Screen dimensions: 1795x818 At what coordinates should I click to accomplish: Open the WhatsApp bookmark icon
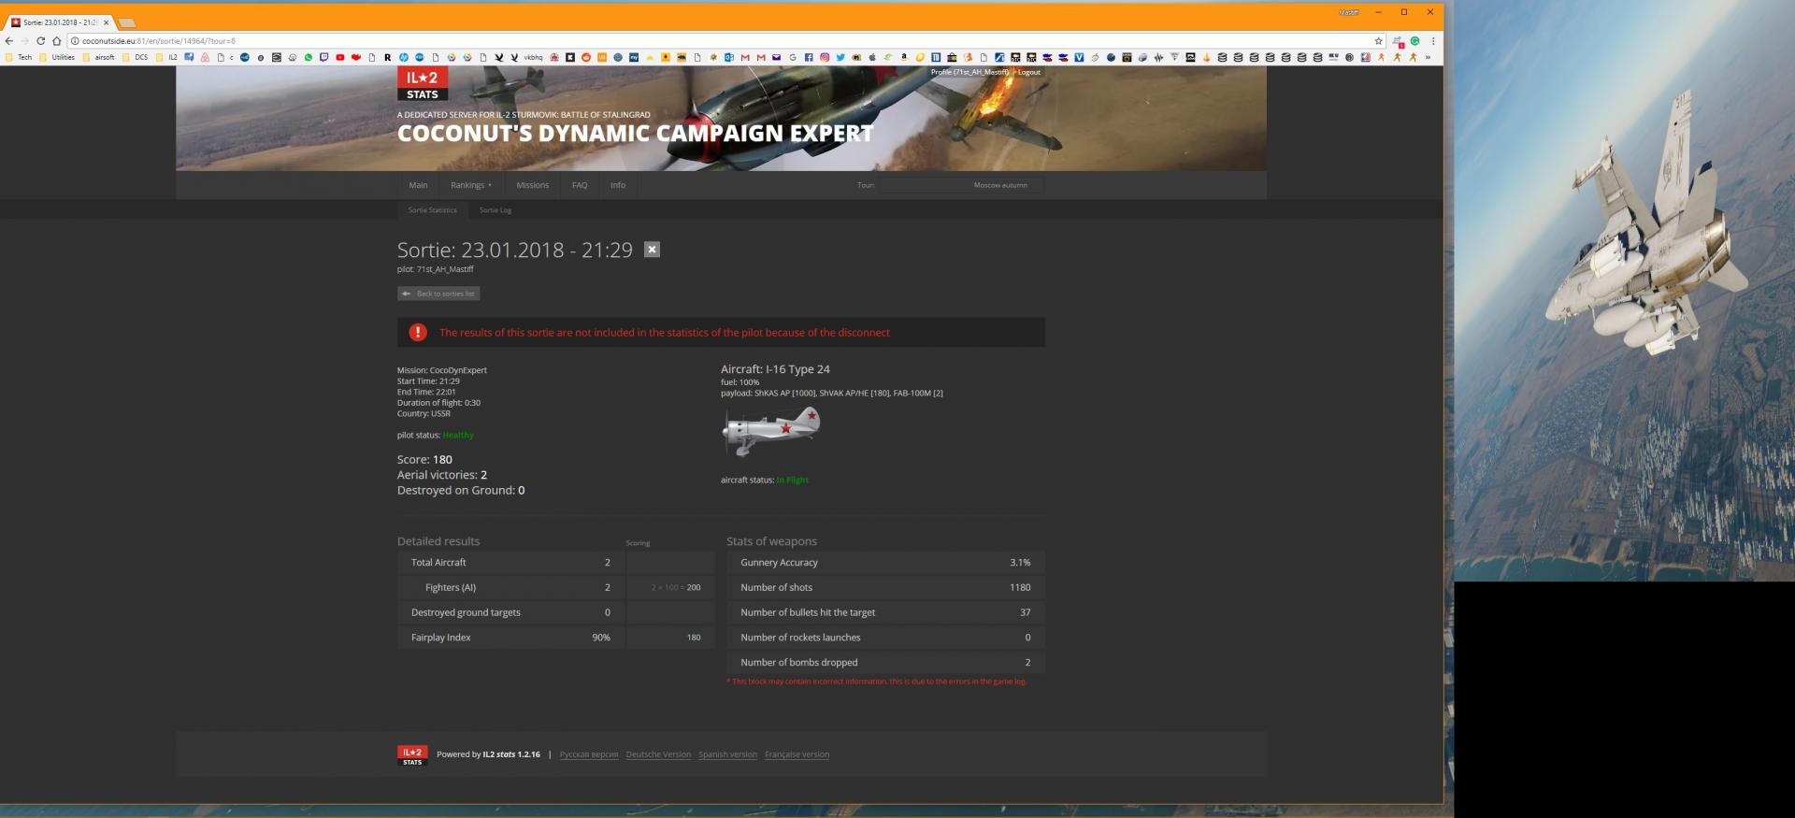(309, 57)
